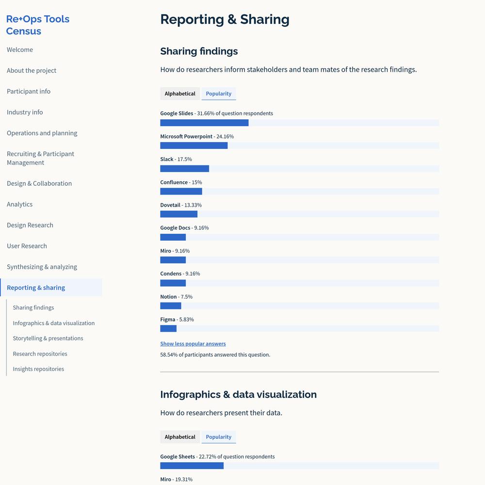Open the User Research section

tap(27, 246)
